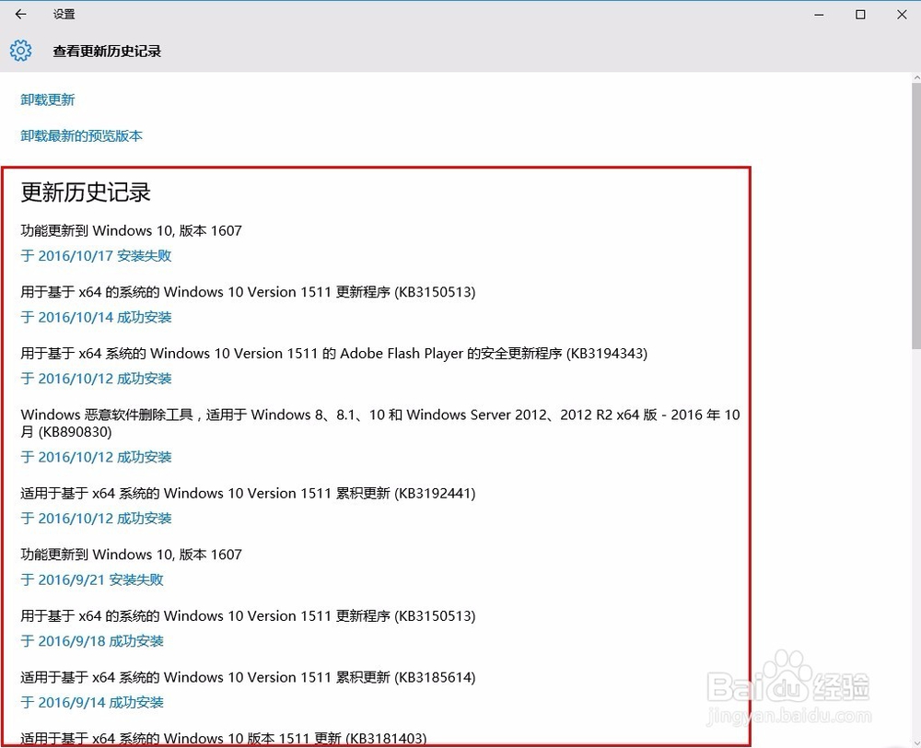This screenshot has height=748, width=921.
Task: Select the Windows 恶意软件删除工具 KB890830 entry
Action: pyautogui.click(x=380, y=423)
